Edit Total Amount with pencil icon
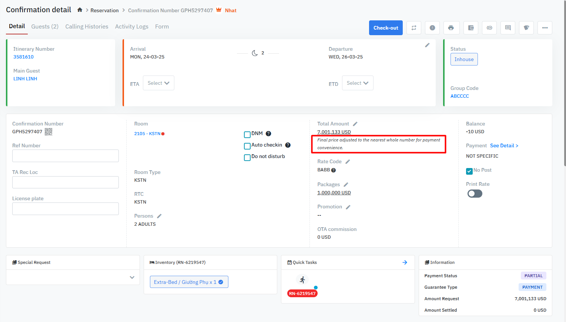The height and width of the screenshot is (322, 566). [355, 124]
